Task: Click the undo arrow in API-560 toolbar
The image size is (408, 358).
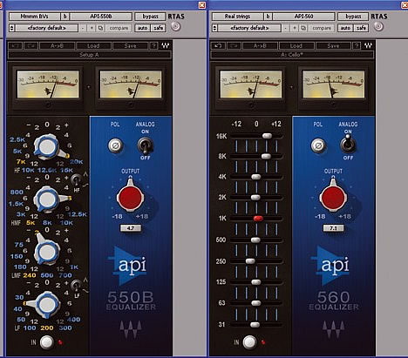Action: tap(218, 45)
